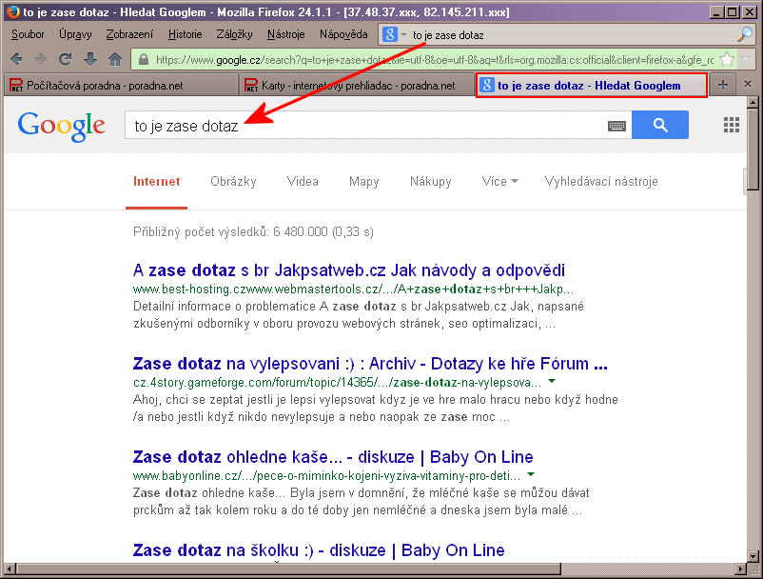Viewport: 763px width, 579px height.
Task: Open the Záložky menu
Action: point(235,34)
